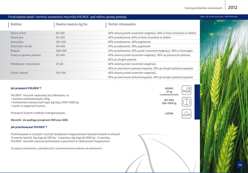
Task: Select the 'Ziemniaki i buraki' row label
Action: pyautogui.click(x=21, y=46)
